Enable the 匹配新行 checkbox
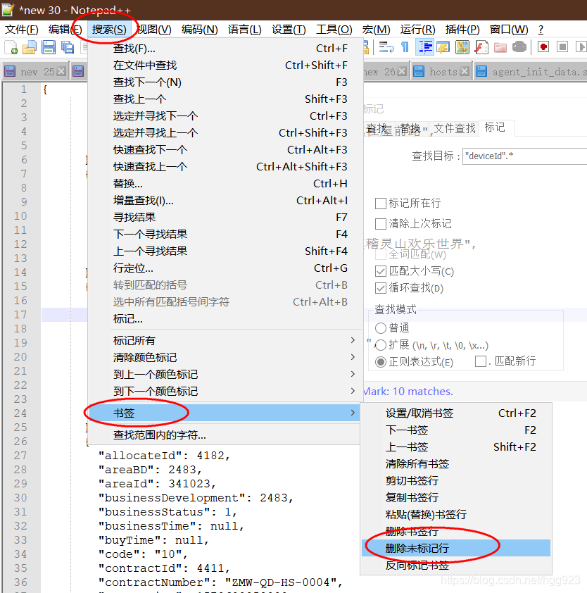 [x=481, y=361]
